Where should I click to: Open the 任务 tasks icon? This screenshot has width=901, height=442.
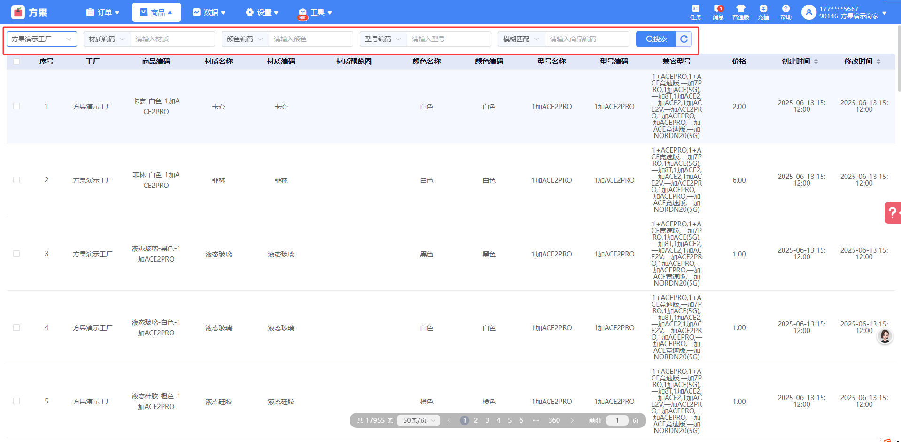[695, 12]
